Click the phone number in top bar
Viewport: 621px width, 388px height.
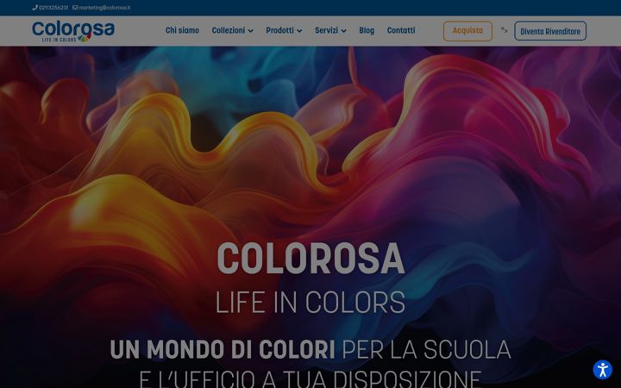tap(50, 8)
